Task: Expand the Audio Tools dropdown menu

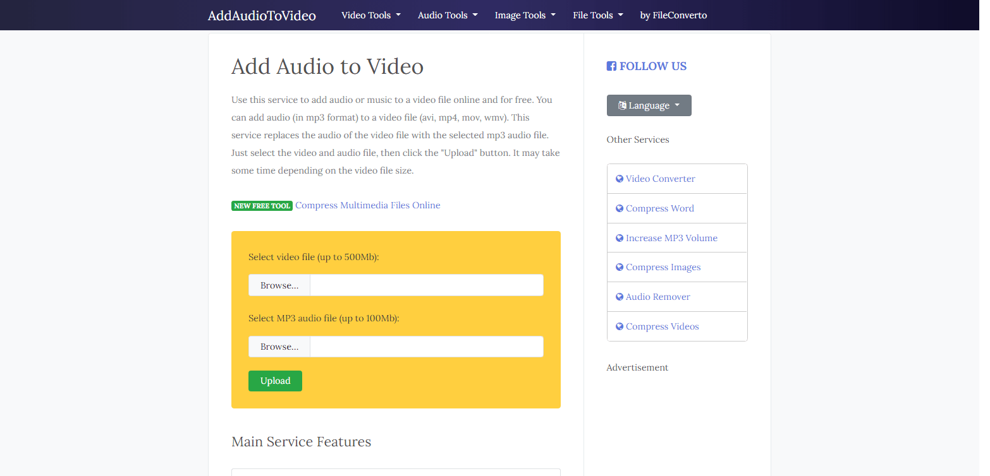Action: coord(447,15)
